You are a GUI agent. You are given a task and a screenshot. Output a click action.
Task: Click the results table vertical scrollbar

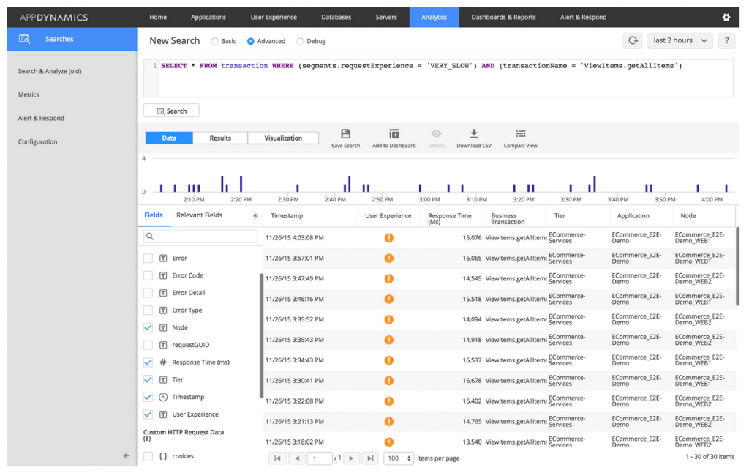[x=737, y=267]
